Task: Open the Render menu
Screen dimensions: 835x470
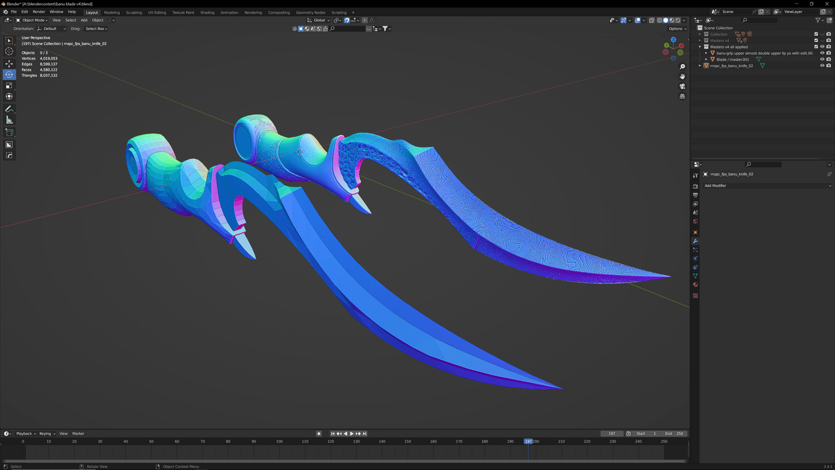Action: click(39, 11)
